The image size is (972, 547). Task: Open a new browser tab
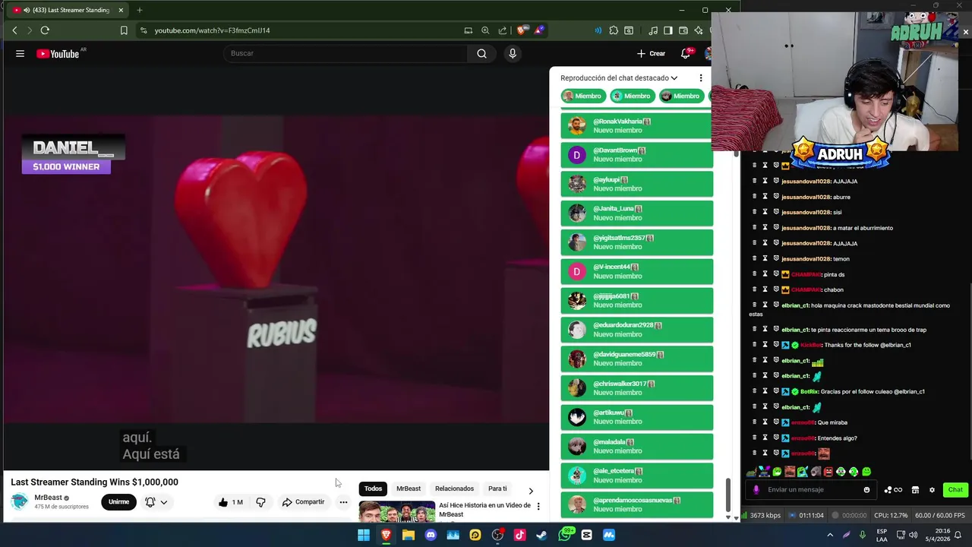[139, 10]
